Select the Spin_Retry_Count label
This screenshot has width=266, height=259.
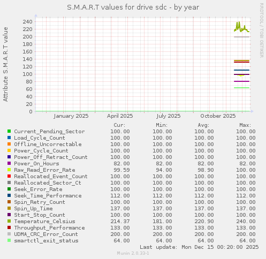click(40, 202)
